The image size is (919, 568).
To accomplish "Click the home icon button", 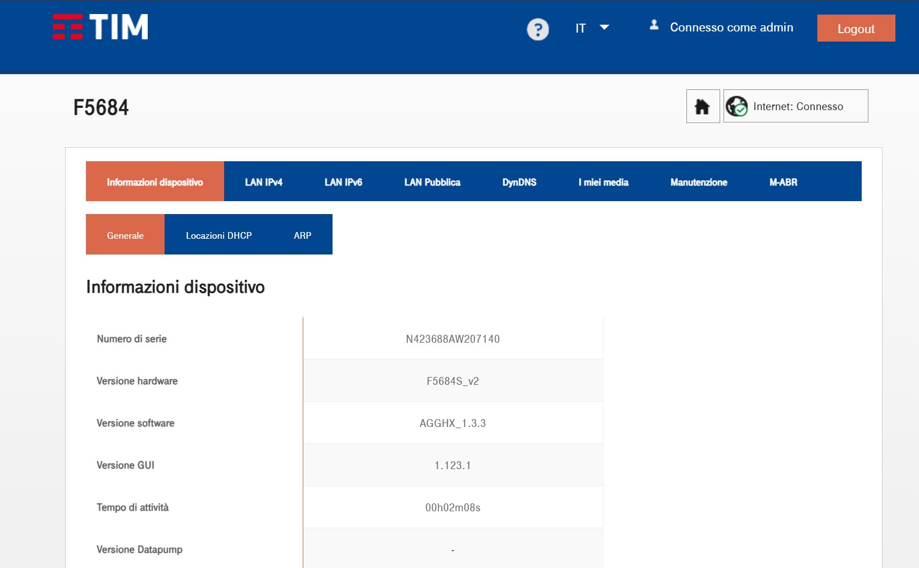I will click(703, 106).
